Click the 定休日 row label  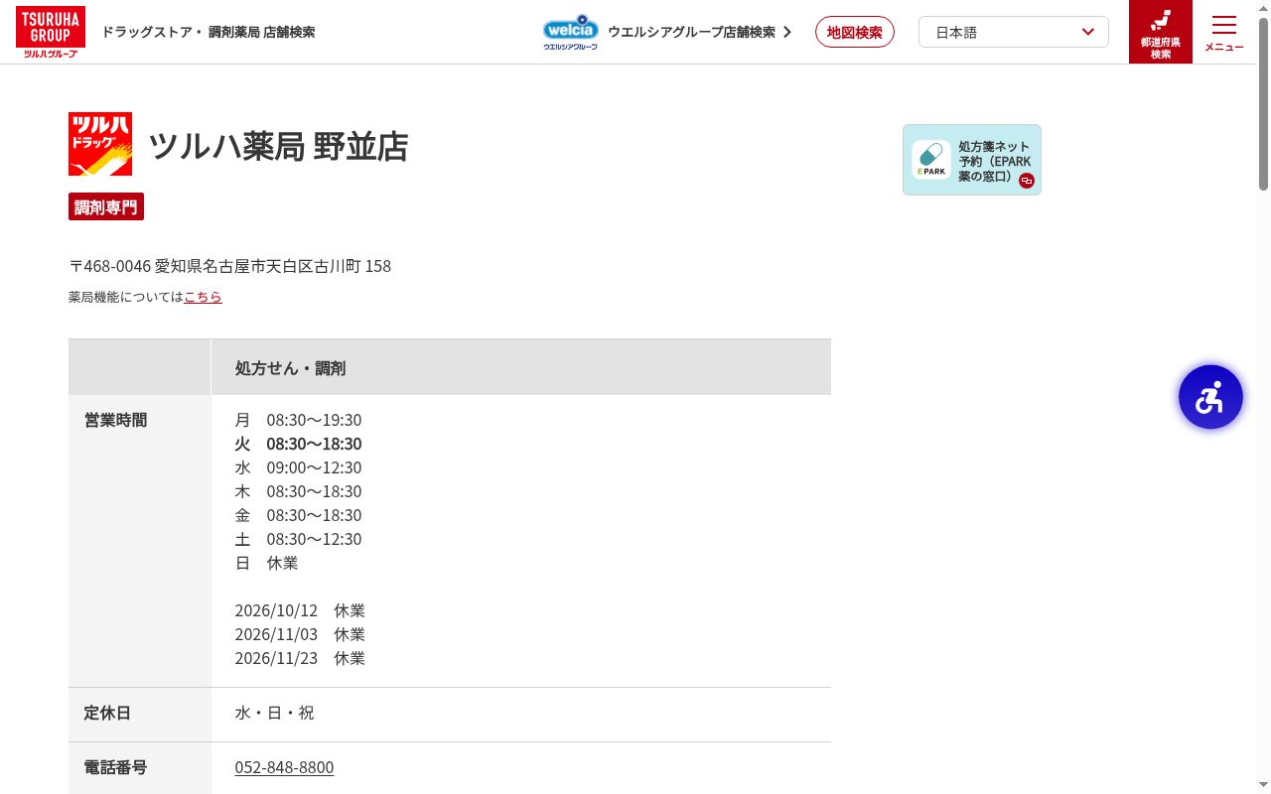coord(108,713)
